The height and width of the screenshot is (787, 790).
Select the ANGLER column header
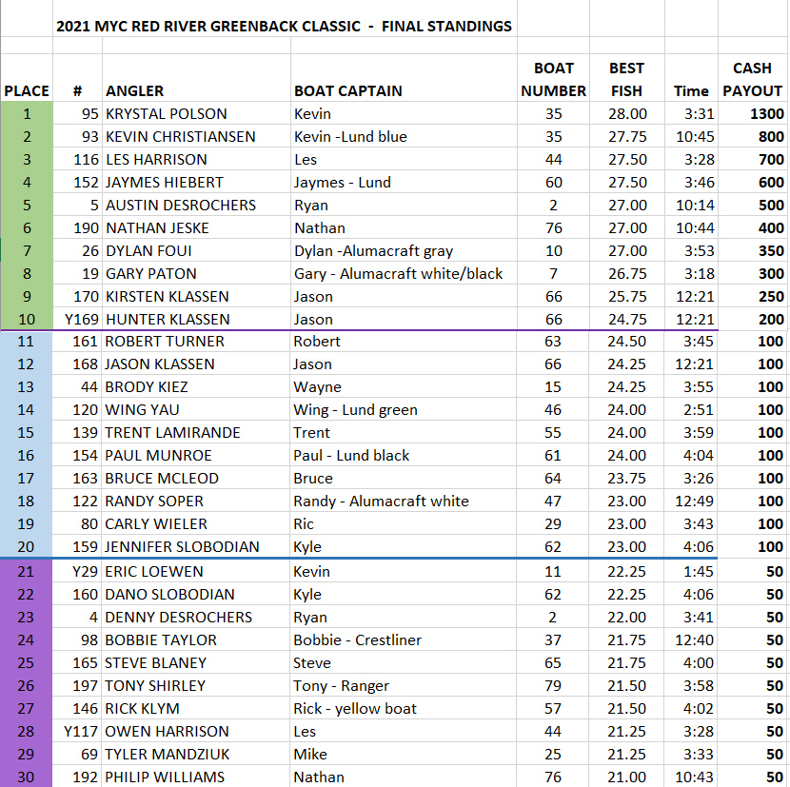pos(134,91)
